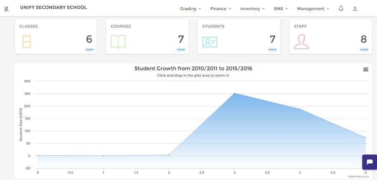Expand the Inventory dropdown menu
Viewport: 377px width, 180px height.
[253, 9]
